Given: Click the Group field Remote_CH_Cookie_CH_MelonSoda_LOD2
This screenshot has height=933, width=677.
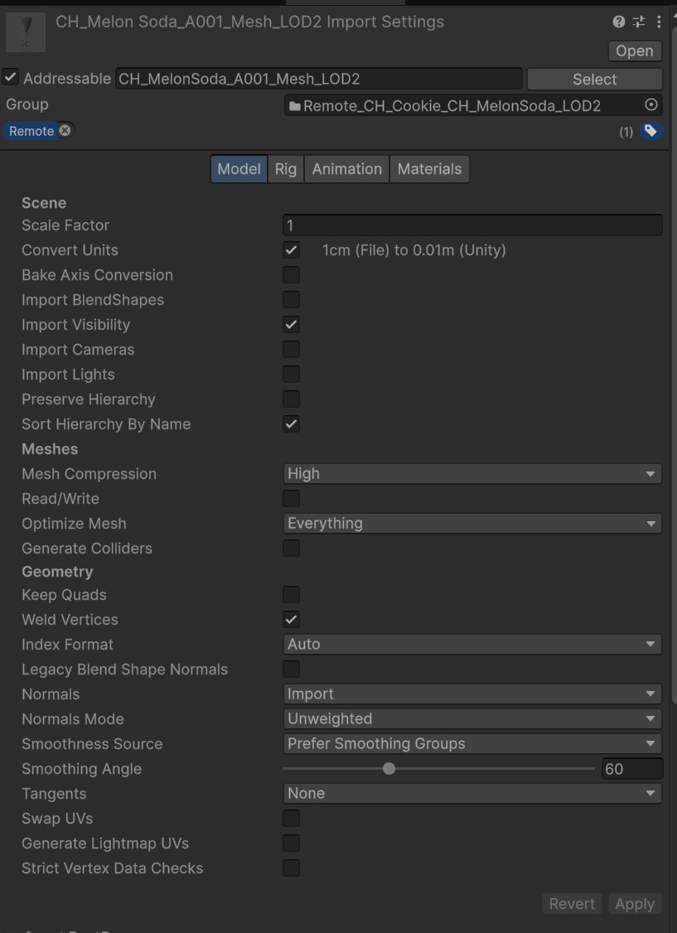Looking at the screenshot, I should pos(472,105).
